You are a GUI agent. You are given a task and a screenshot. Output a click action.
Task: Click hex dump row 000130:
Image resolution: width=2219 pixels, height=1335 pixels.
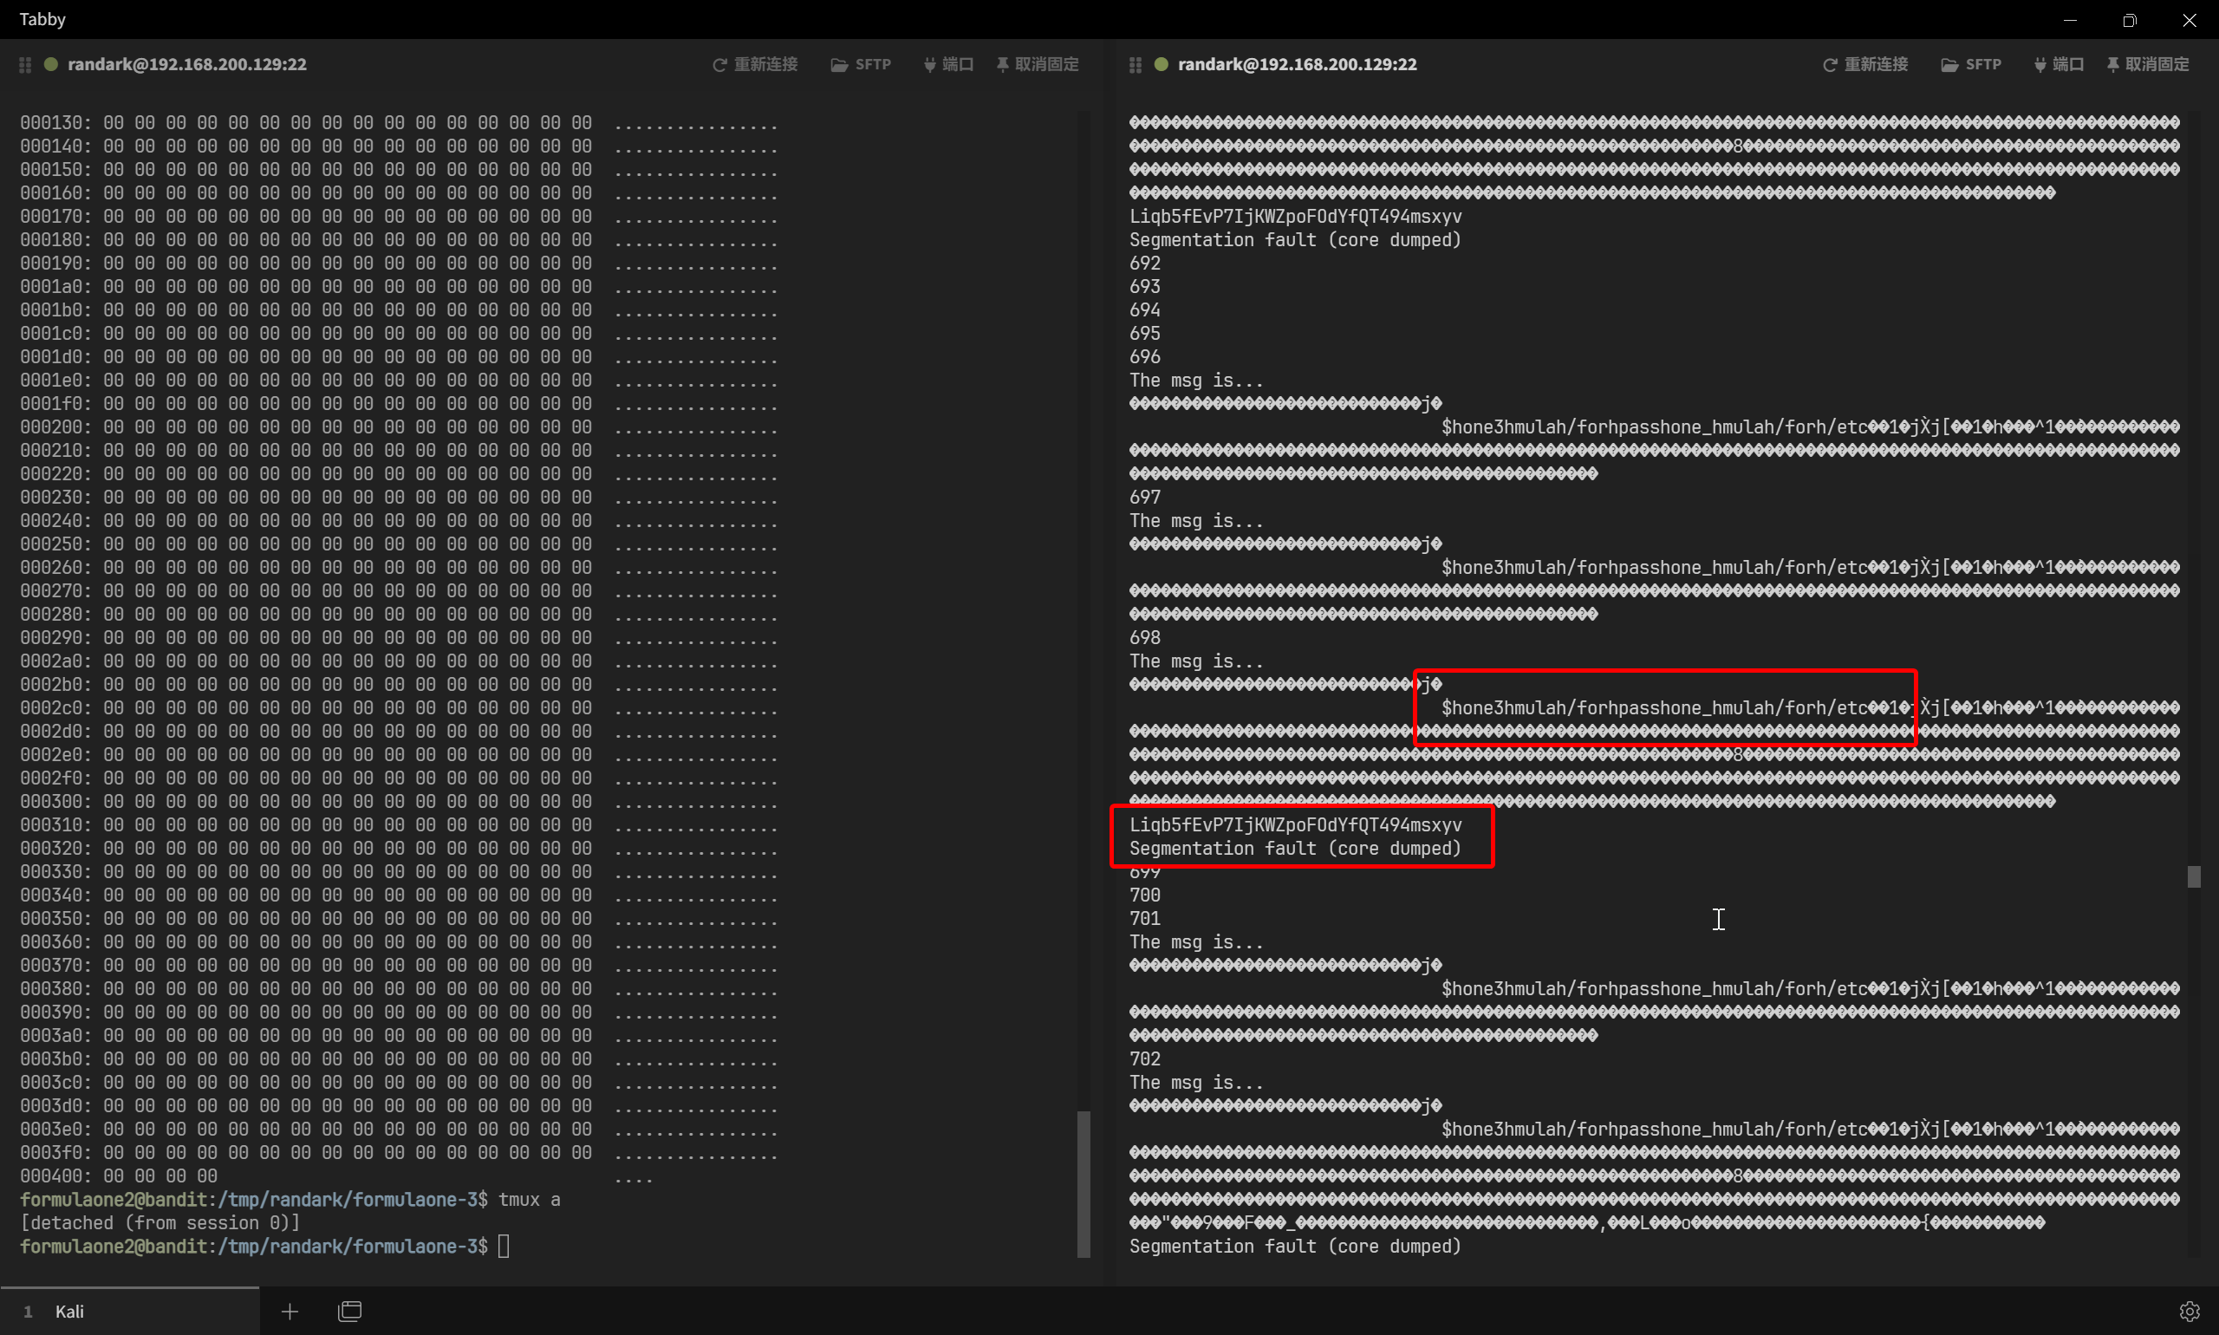tap(399, 122)
